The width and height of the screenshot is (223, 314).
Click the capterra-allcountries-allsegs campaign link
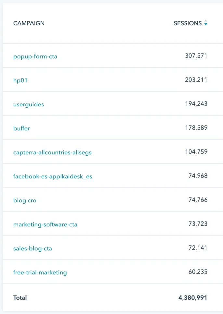coord(52,152)
